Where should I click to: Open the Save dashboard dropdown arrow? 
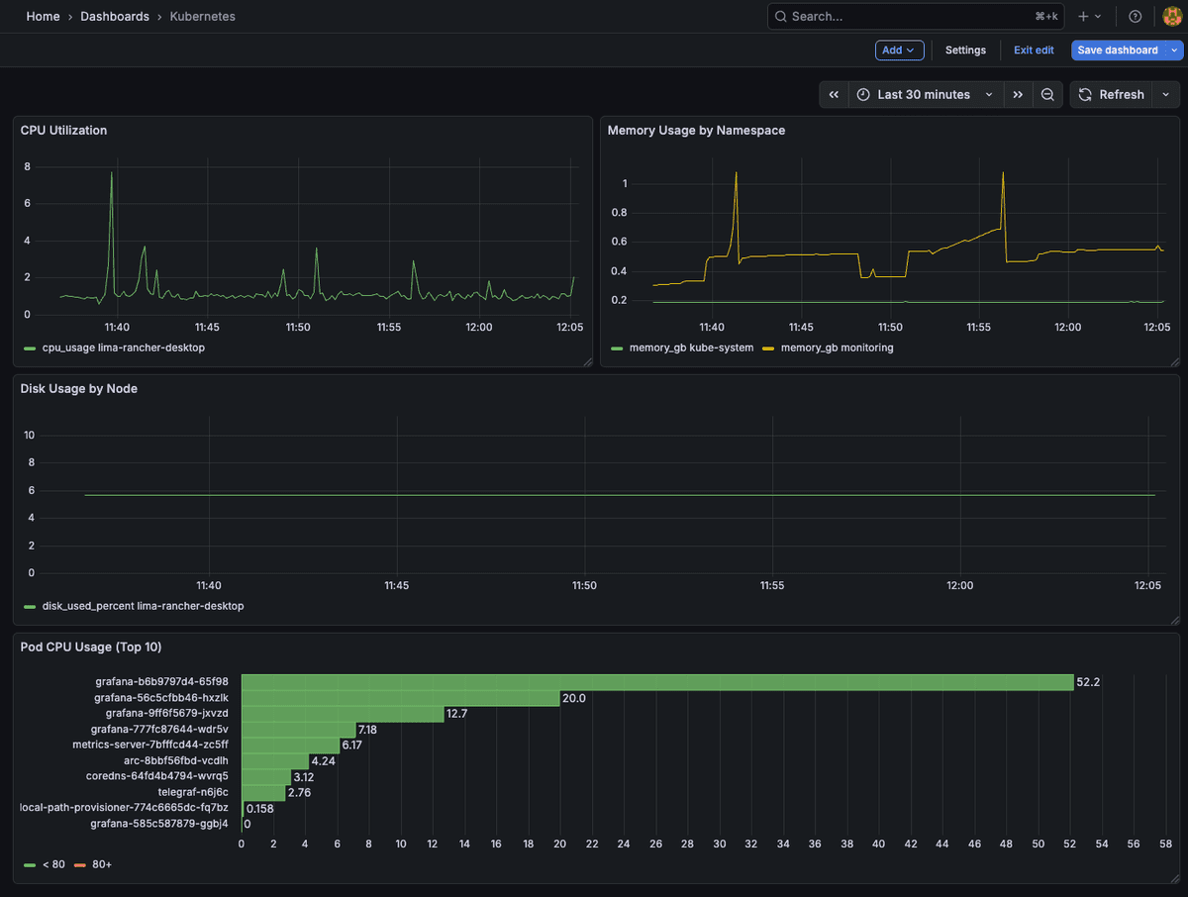(x=1174, y=50)
